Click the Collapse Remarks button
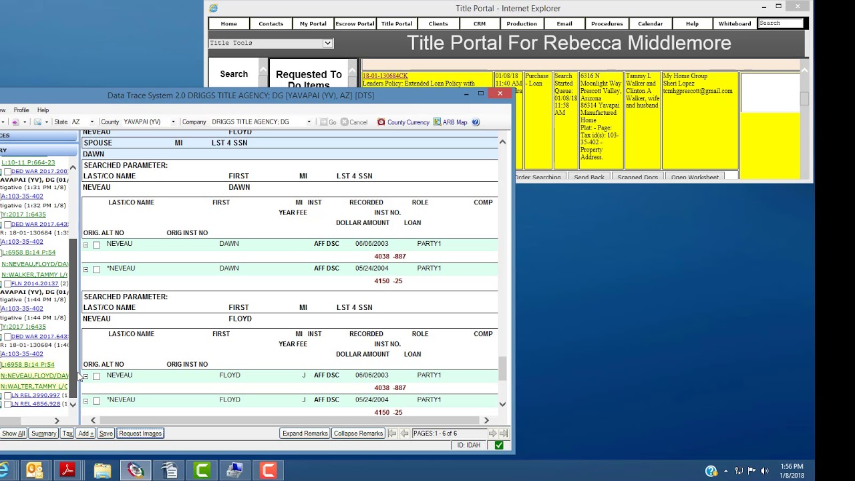855x481 pixels. (x=358, y=434)
